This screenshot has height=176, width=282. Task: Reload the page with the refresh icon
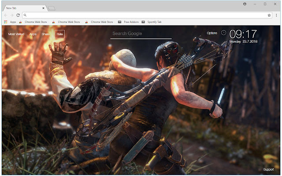tap(18, 15)
